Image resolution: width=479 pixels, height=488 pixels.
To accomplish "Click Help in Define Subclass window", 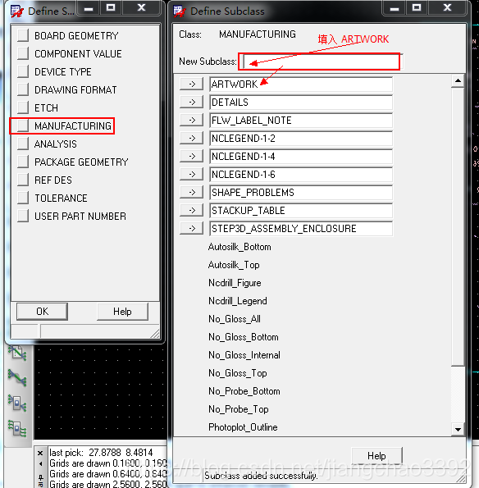I will tap(376, 456).
